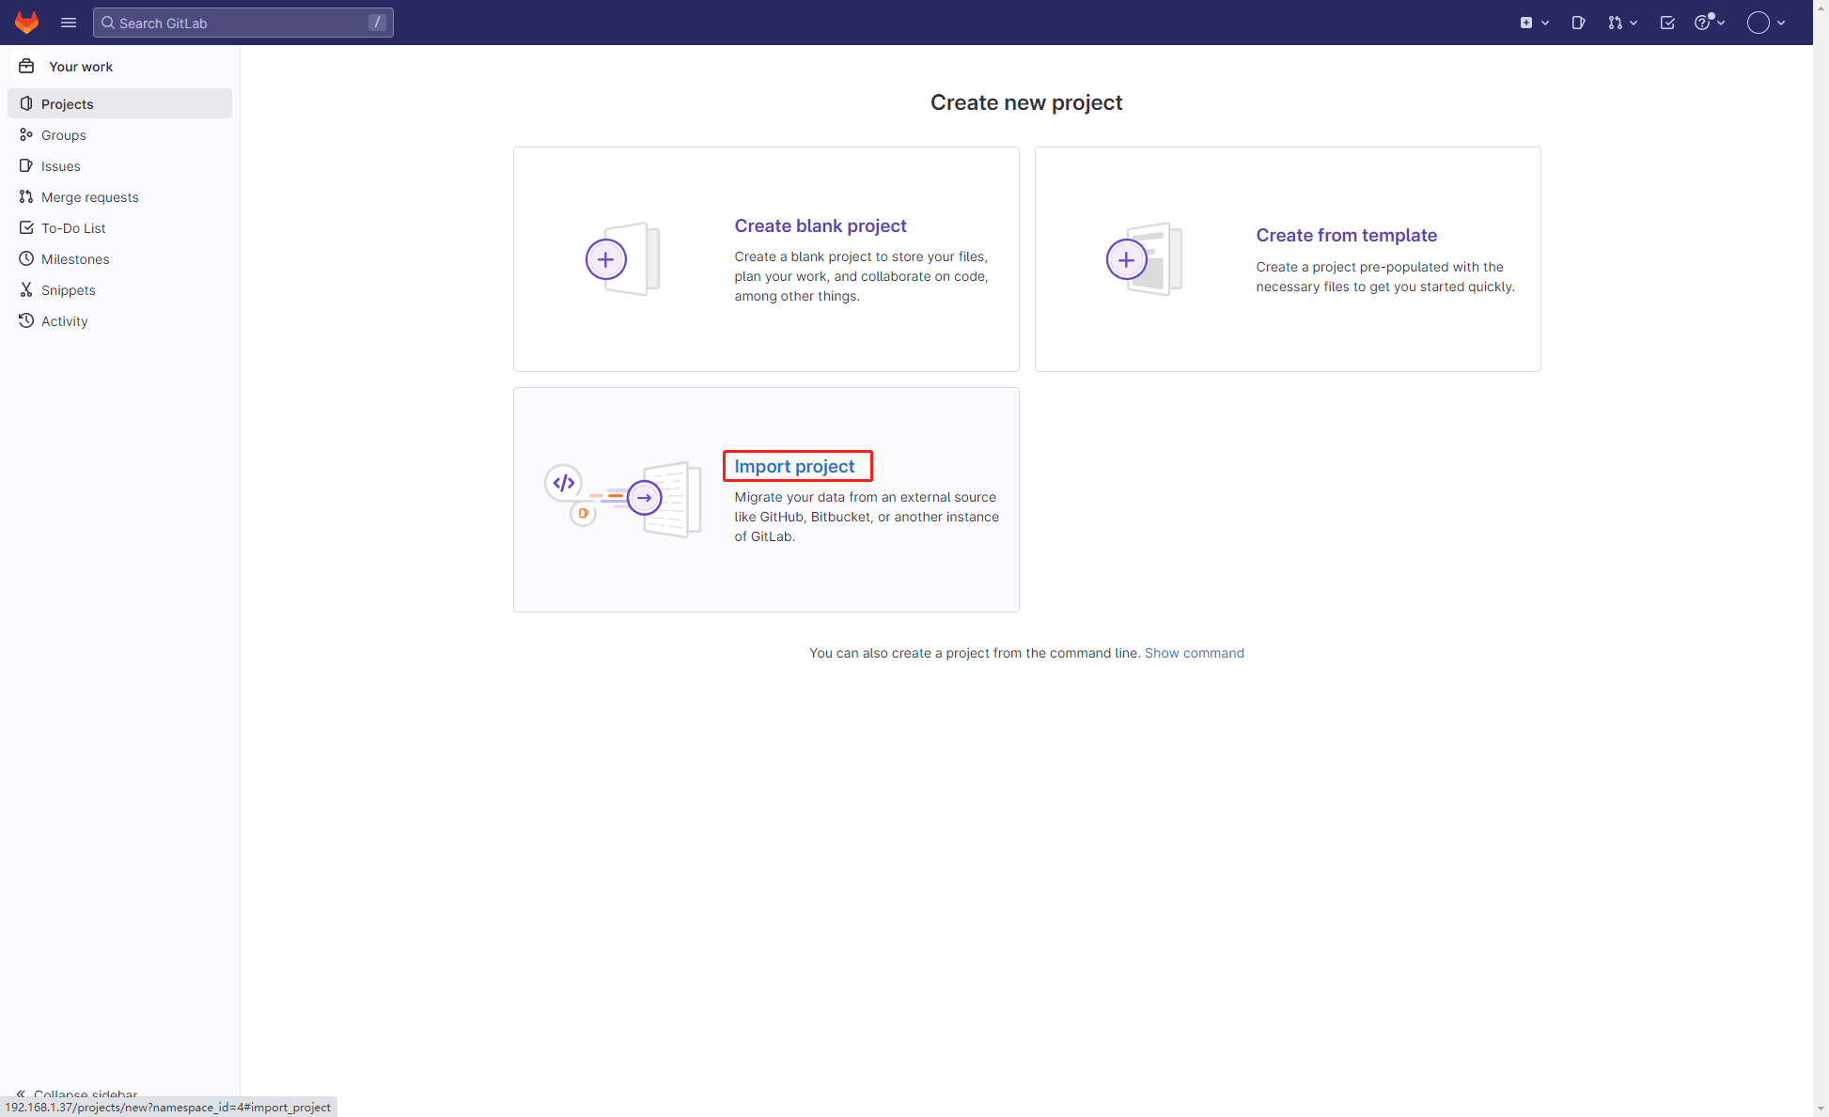Choose Import project
This screenshot has width=1829, height=1117.
(766, 500)
